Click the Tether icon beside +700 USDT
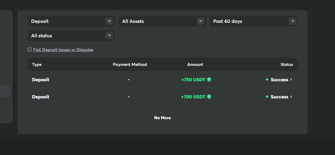Screen dimensions: 335x155 [209, 97]
